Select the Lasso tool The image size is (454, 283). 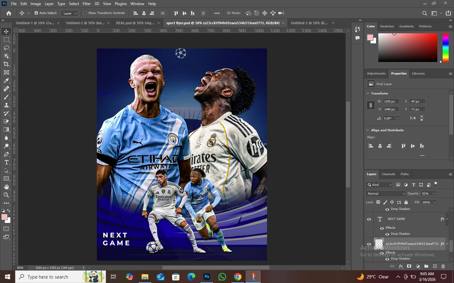click(x=6, y=48)
